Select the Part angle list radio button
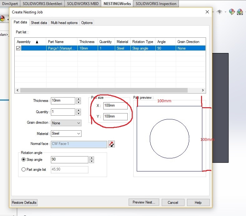Screen dimensions: 246x216 click(23, 169)
